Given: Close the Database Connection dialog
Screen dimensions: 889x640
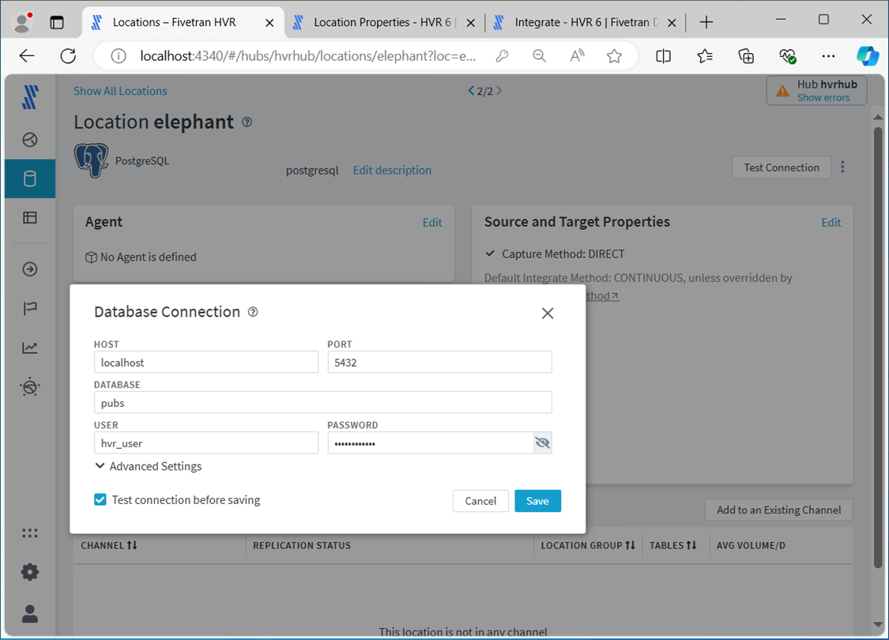Looking at the screenshot, I should pyautogui.click(x=548, y=314).
